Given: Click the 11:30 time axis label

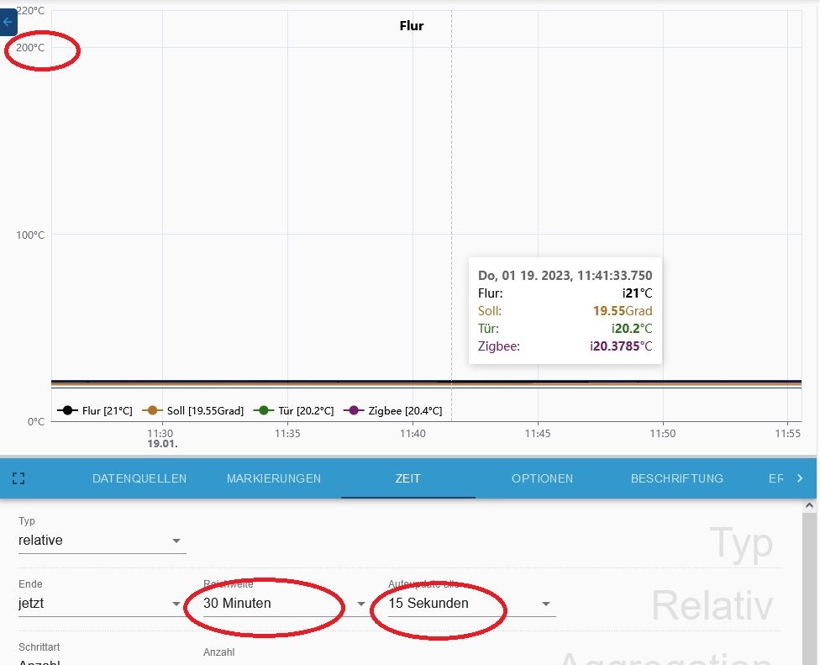Looking at the screenshot, I should coord(160,433).
